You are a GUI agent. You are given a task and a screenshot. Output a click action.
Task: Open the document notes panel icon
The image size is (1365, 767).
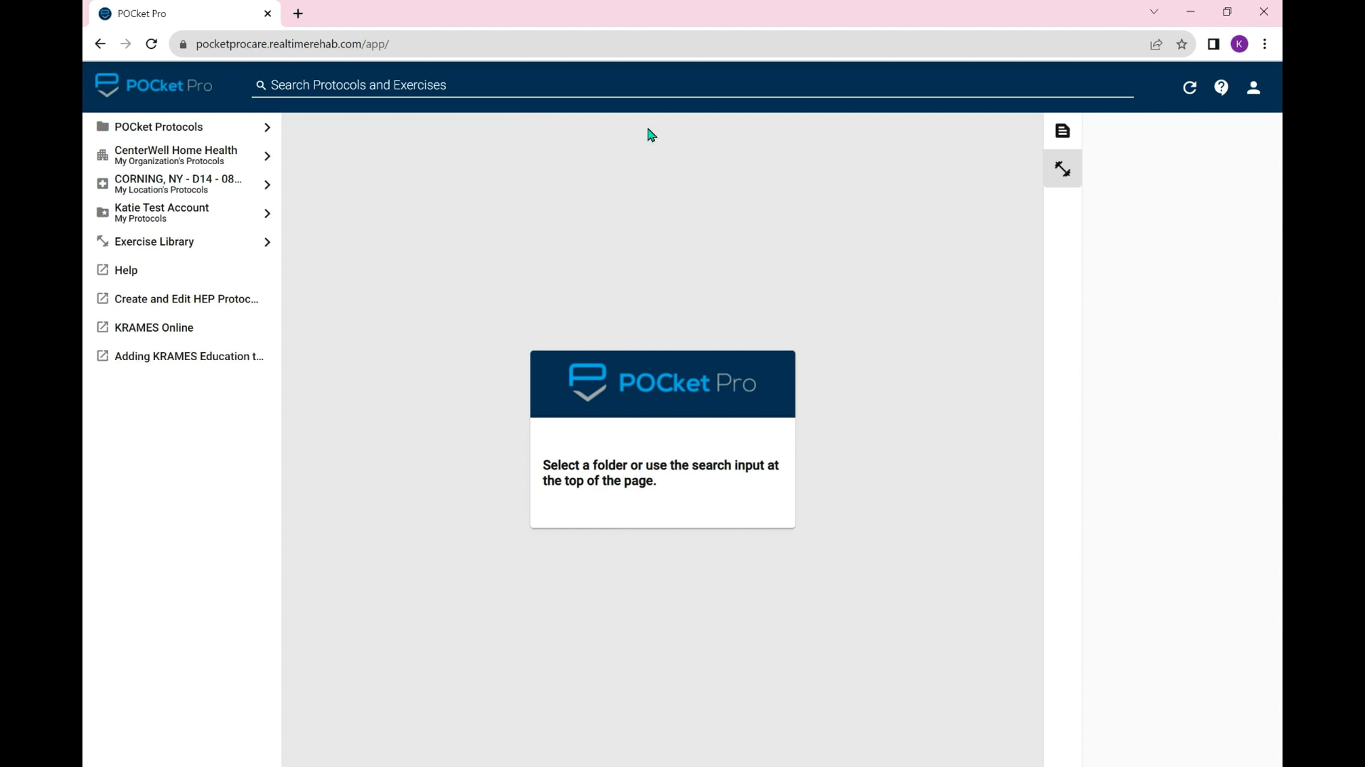(x=1062, y=131)
